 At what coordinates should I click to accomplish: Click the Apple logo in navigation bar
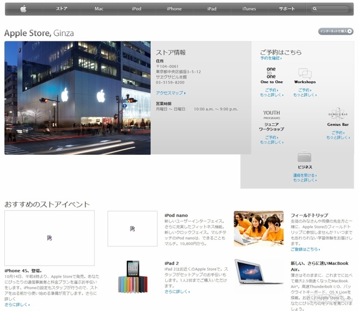[x=23, y=9]
